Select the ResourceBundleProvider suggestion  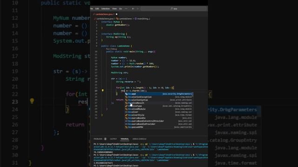[159, 124]
